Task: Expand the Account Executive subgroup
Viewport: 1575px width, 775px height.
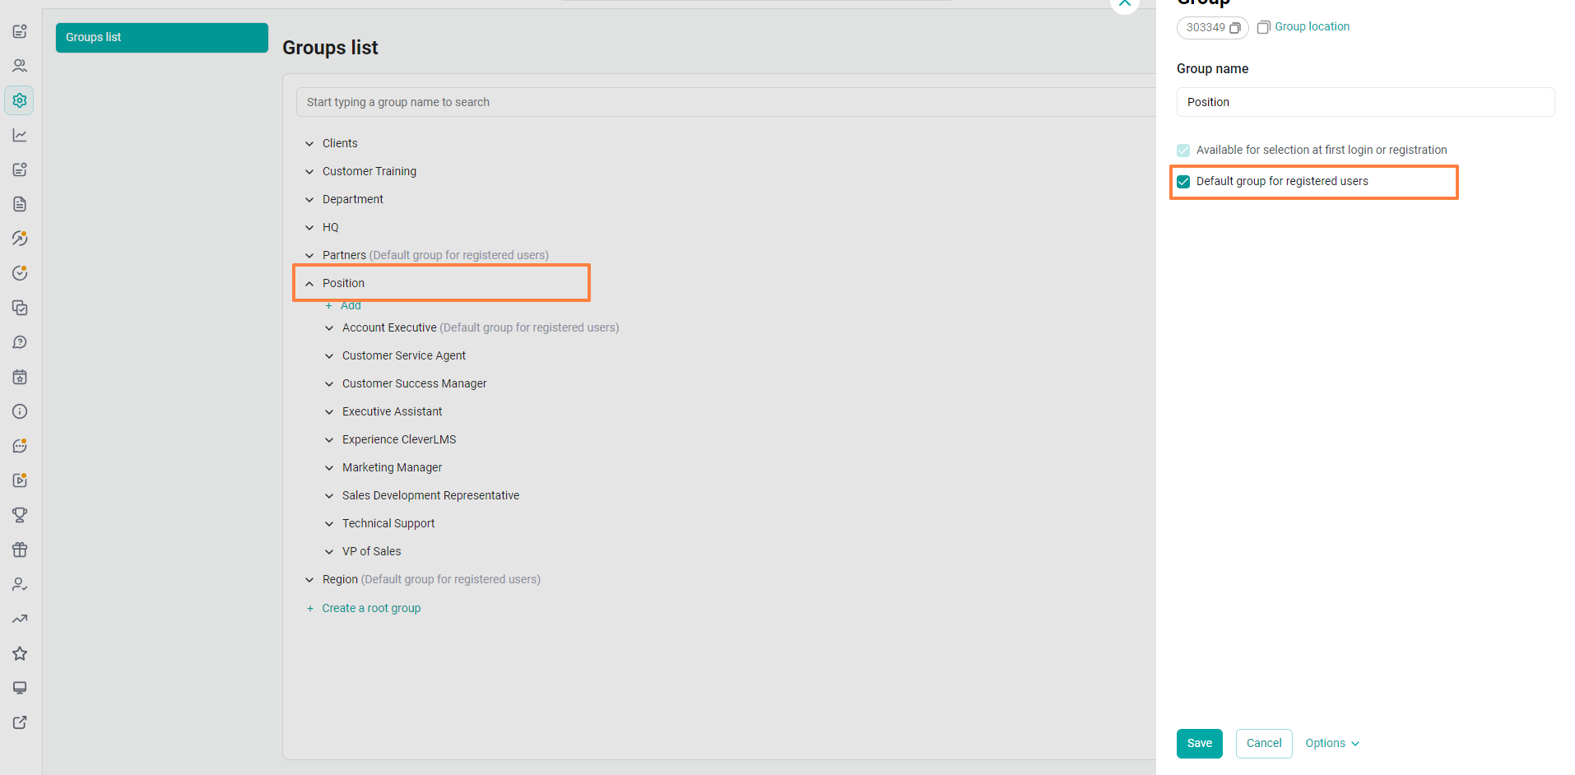Action: click(329, 328)
